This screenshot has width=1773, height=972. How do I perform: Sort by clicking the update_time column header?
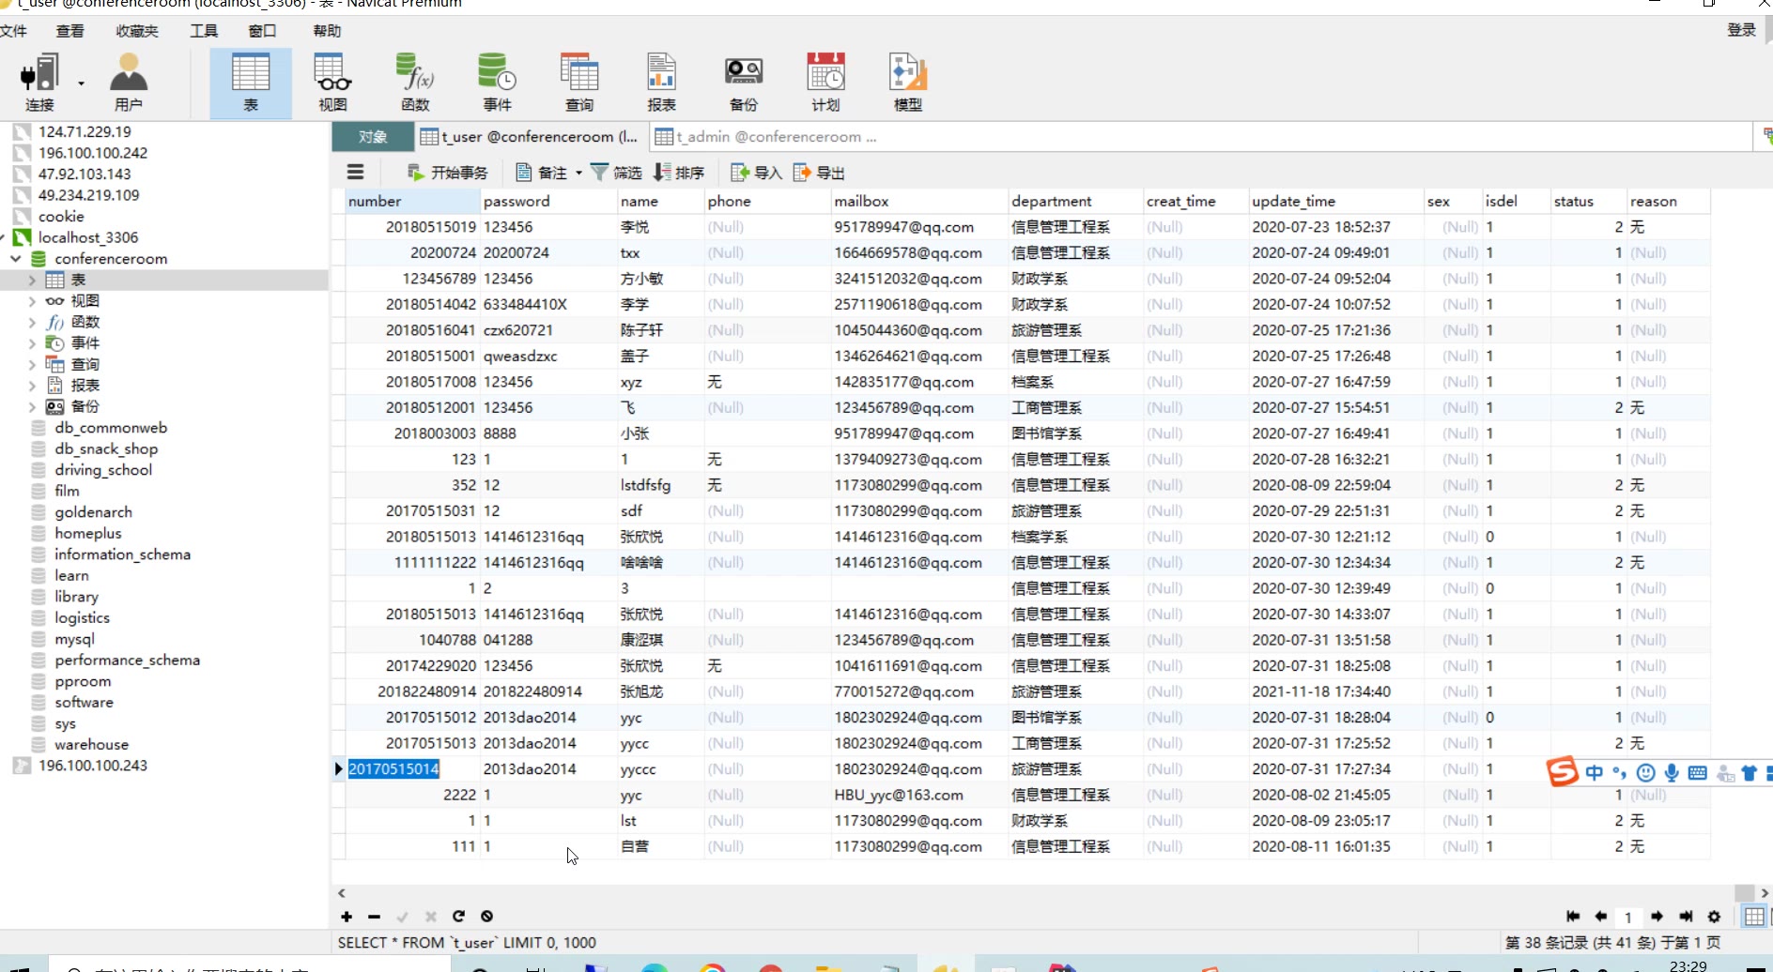pyautogui.click(x=1293, y=202)
